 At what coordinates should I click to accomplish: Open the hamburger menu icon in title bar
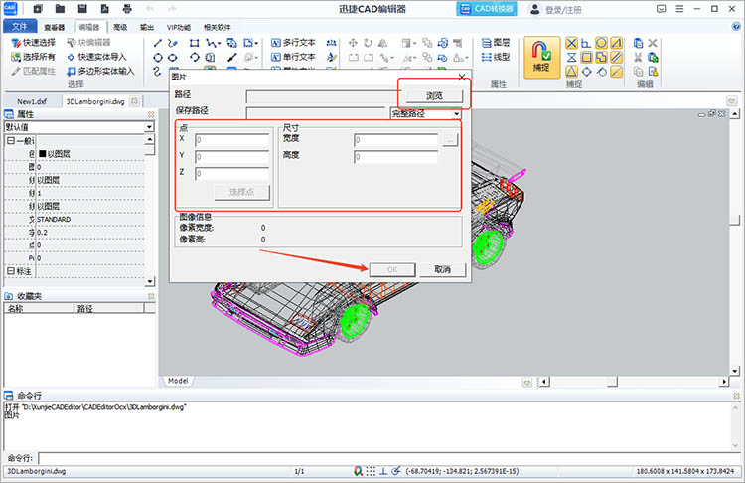(679, 9)
